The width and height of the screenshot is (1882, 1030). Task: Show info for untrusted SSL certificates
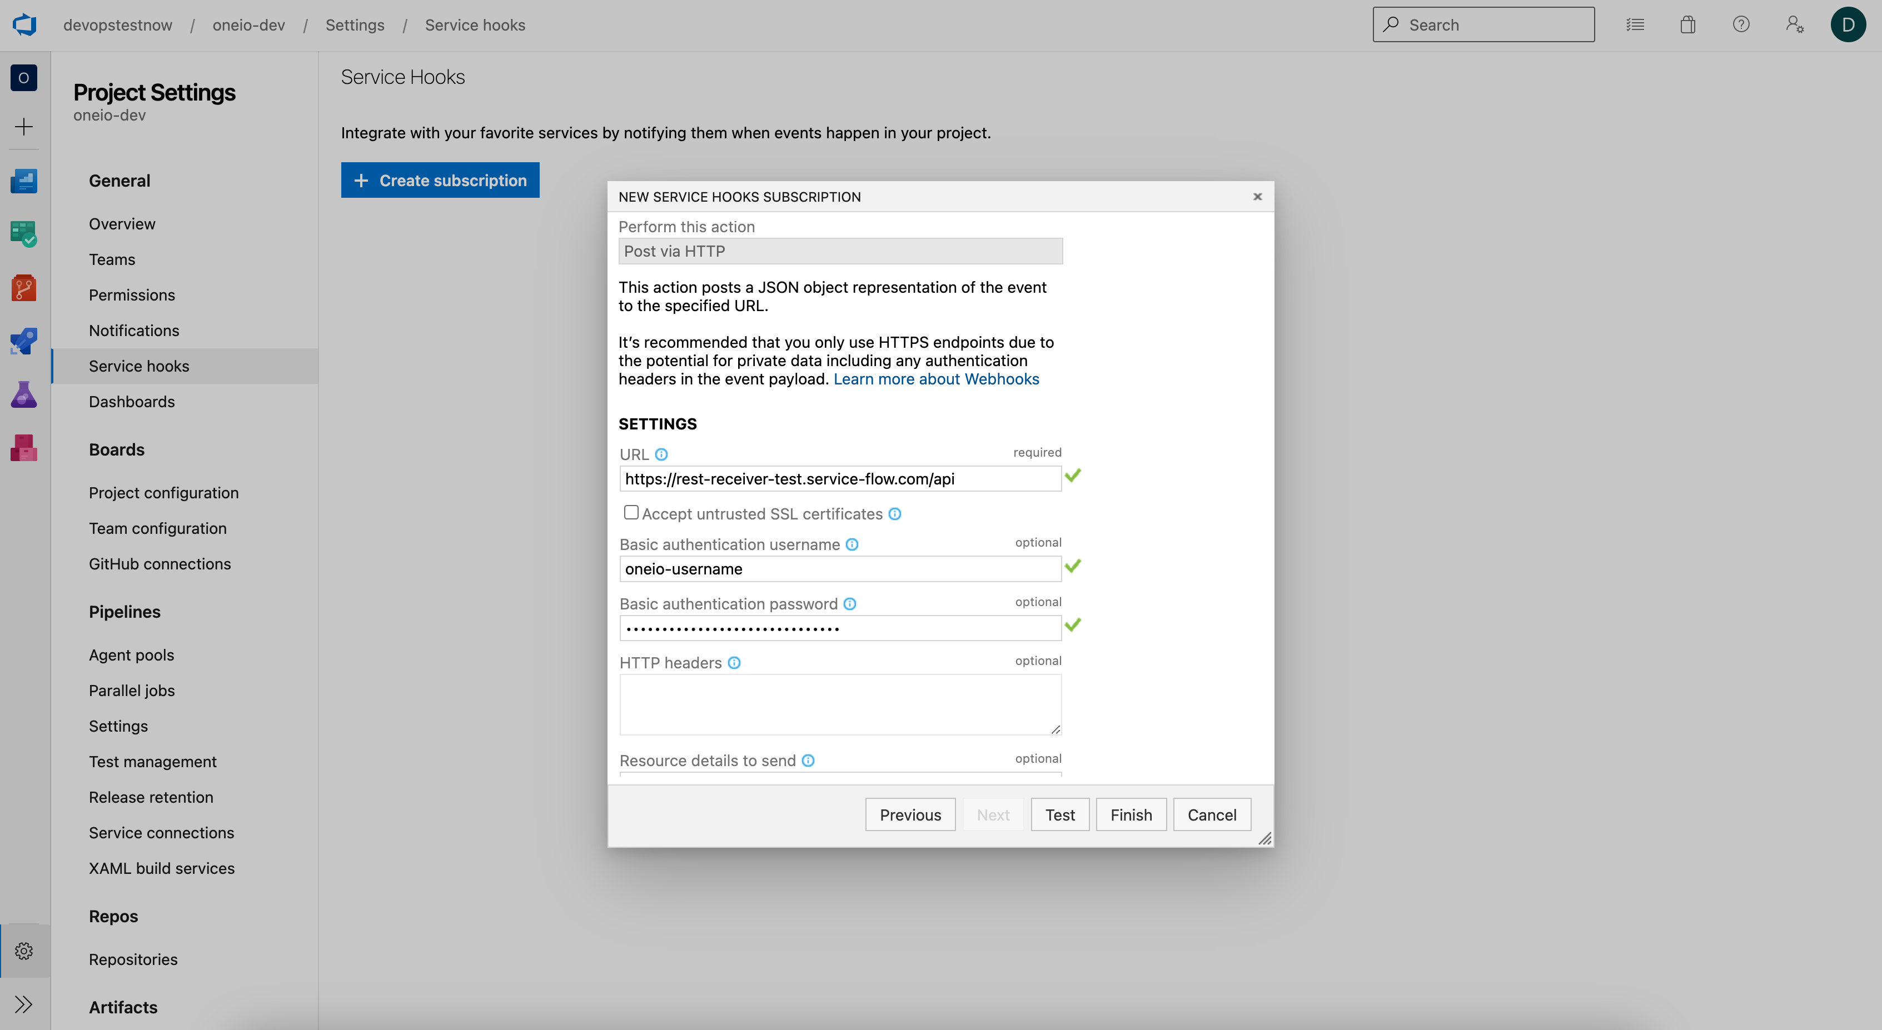(895, 513)
